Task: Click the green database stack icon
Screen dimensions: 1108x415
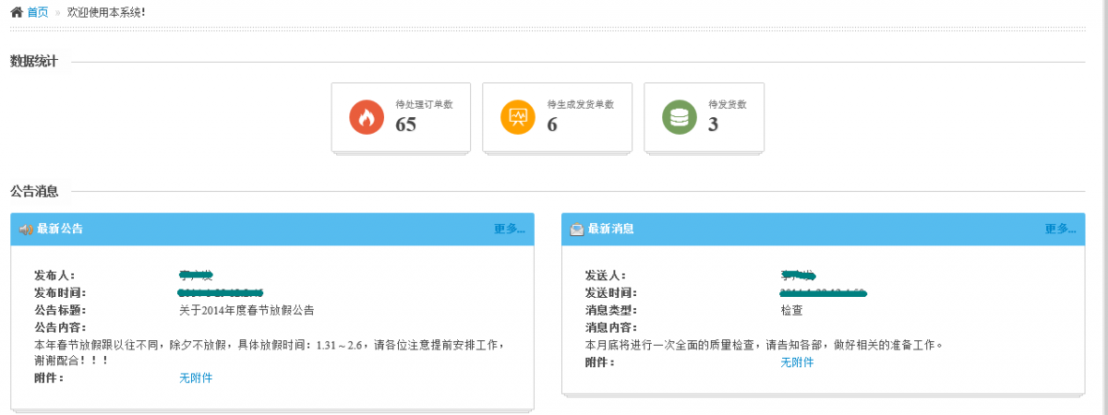Action: click(x=680, y=117)
